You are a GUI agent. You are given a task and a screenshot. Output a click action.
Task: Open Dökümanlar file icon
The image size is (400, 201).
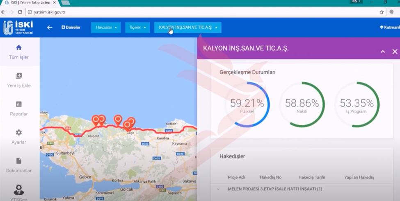(18, 161)
